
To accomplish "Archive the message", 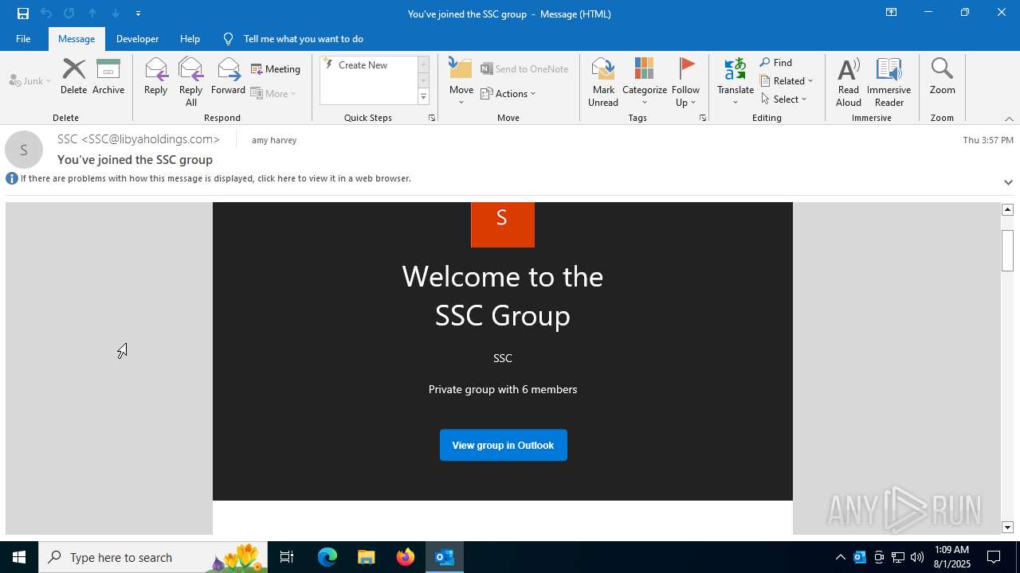I will point(108,77).
